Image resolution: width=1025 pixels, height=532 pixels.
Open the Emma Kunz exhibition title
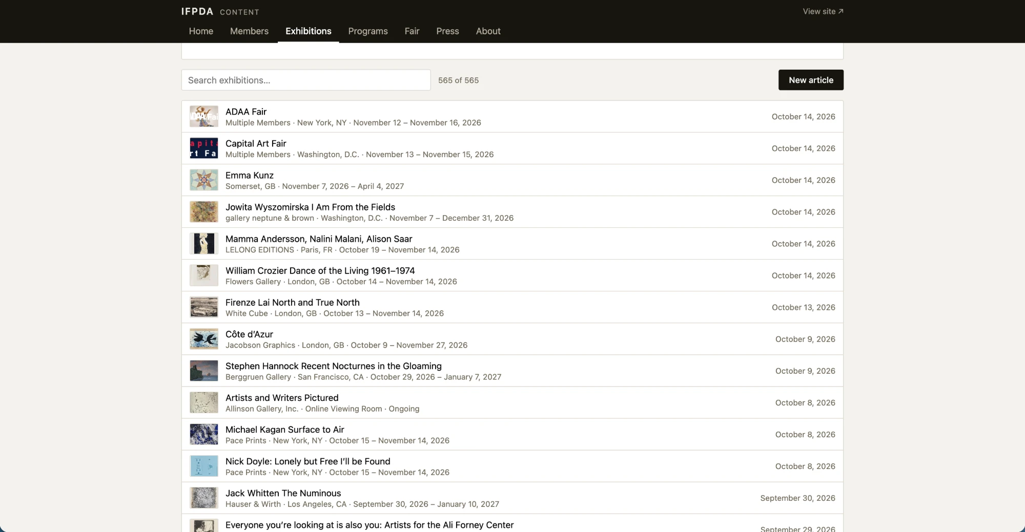(250, 175)
